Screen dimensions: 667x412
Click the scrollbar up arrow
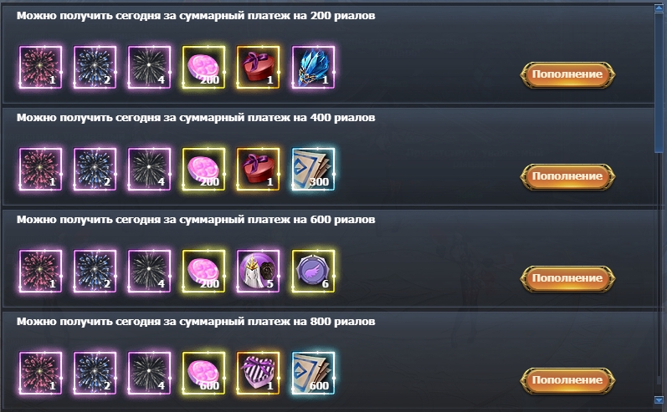coord(659,9)
